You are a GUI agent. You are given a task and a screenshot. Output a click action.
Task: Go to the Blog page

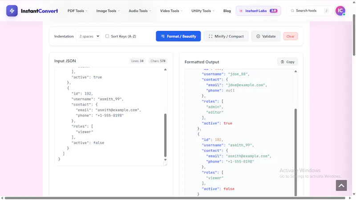pos(227,11)
